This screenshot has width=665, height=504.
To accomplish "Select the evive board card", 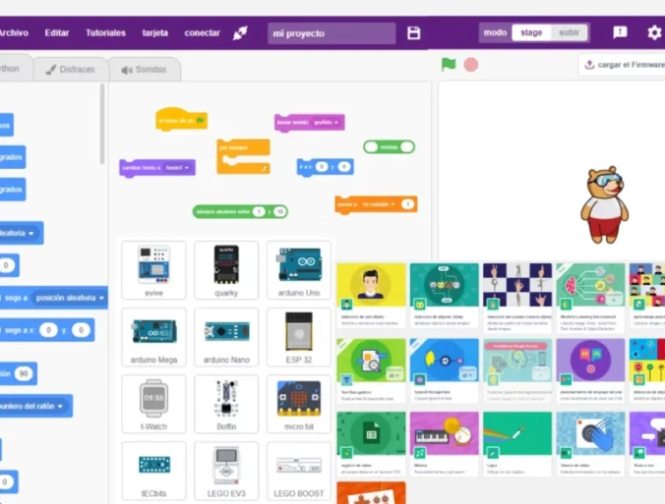I will (x=153, y=270).
